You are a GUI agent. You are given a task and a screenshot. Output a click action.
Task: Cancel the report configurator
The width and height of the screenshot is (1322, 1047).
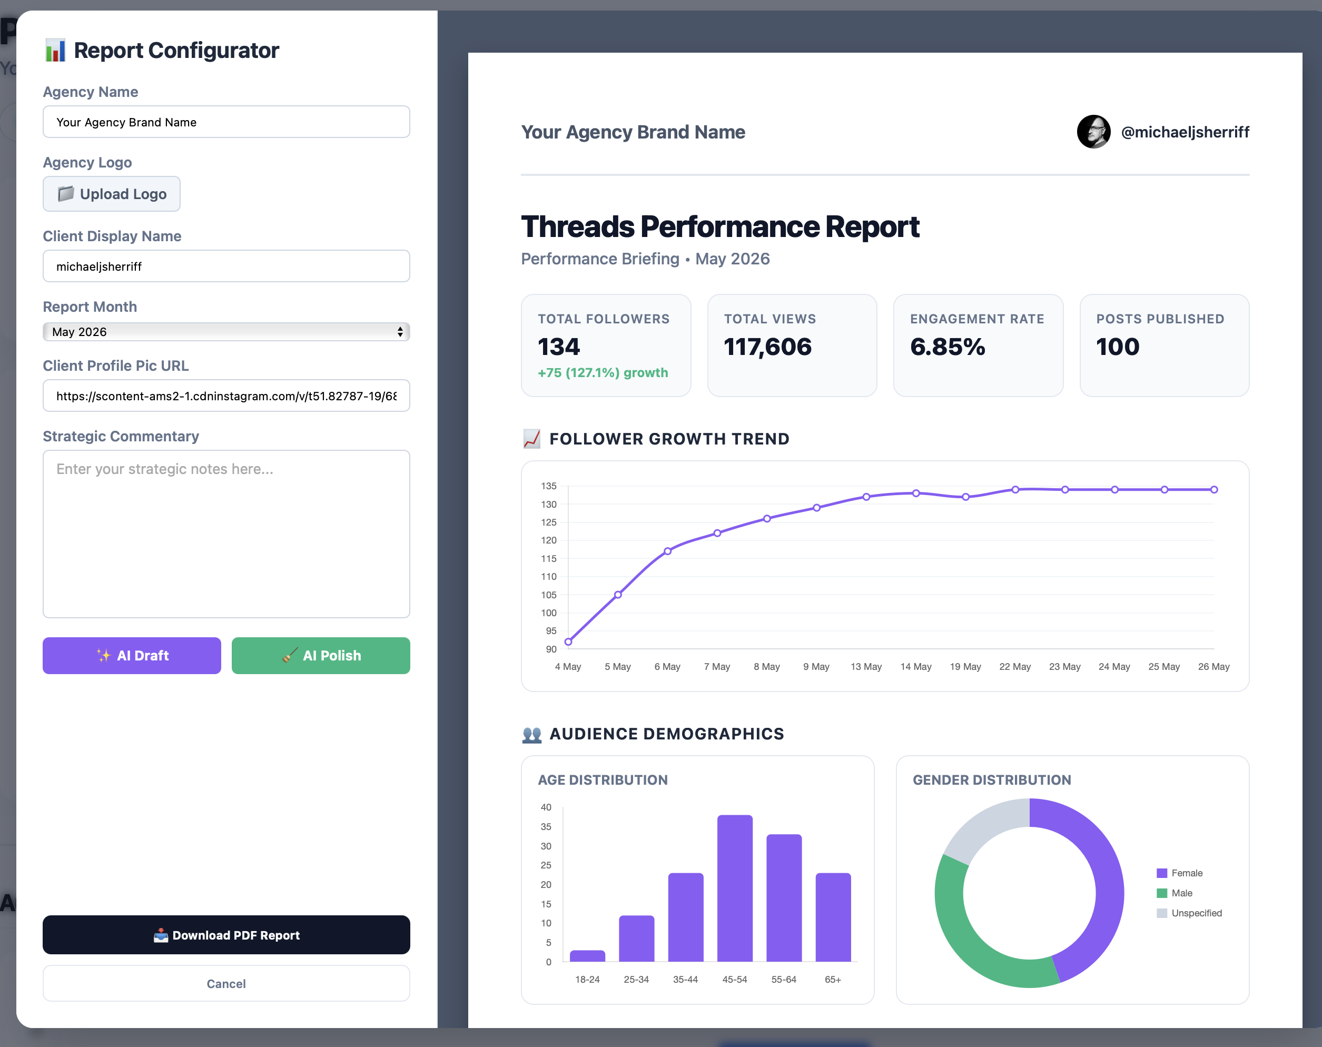point(226,983)
